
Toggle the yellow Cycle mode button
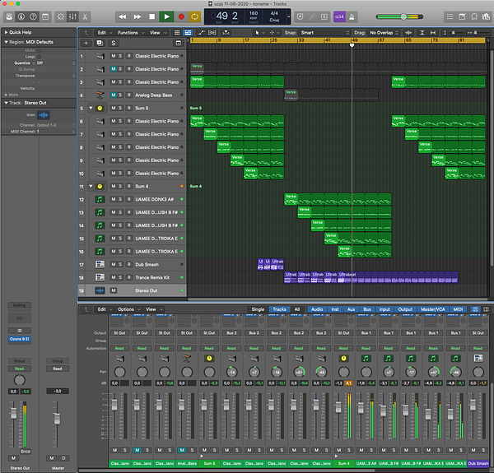[195, 16]
